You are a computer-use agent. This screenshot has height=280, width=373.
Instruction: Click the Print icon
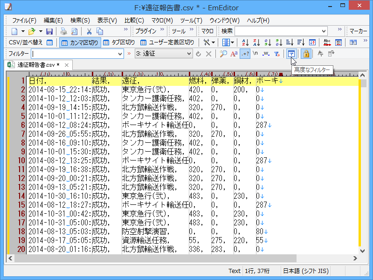pos(63,31)
